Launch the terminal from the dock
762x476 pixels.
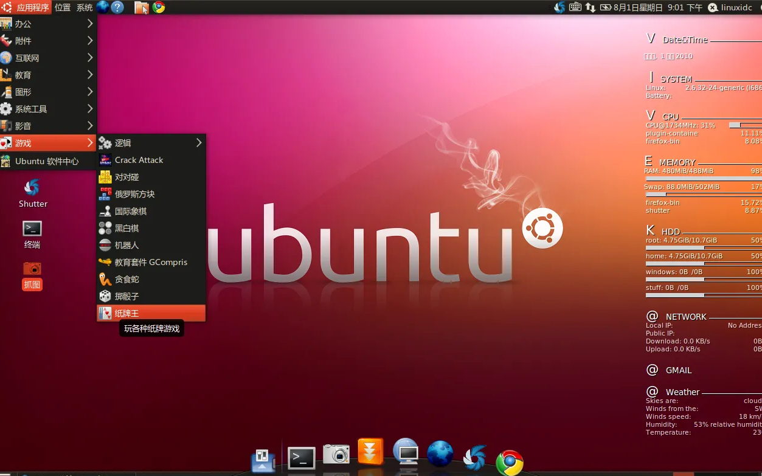click(x=302, y=458)
